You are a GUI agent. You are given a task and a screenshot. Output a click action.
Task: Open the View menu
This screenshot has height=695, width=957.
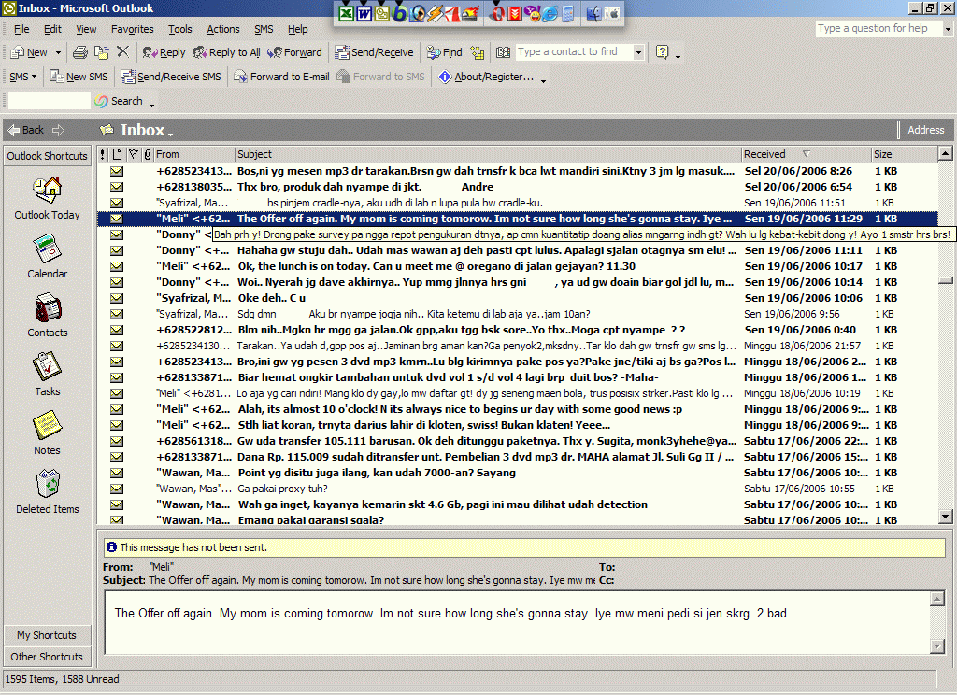[86, 29]
